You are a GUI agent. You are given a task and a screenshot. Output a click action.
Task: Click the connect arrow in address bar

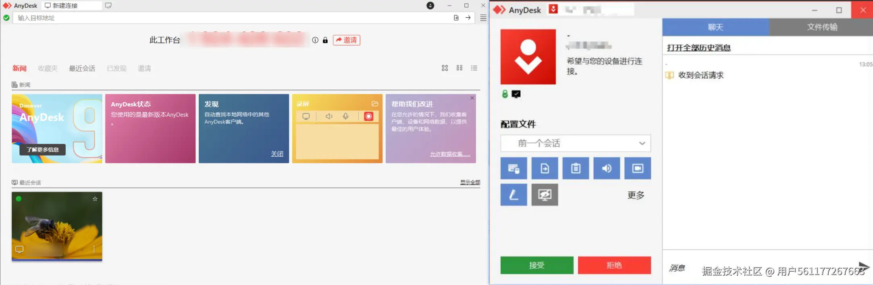468,18
